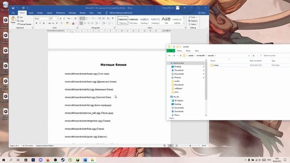Image resolution: width=290 pixels, height=163 pixels.
Task: Select the Title style
Action: tap(166, 20)
